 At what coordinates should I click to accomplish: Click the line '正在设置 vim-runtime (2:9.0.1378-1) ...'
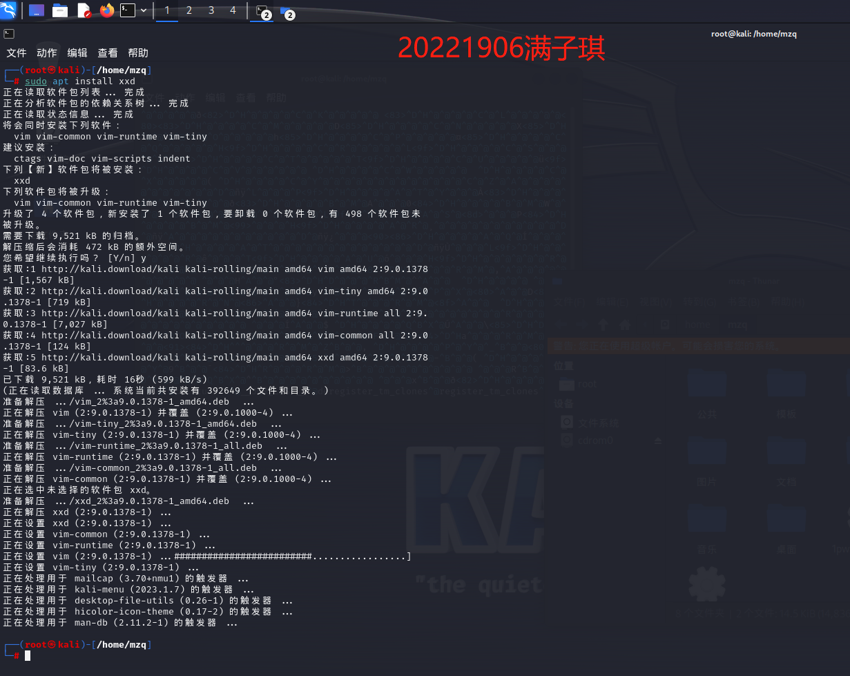[x=110, y=545]
